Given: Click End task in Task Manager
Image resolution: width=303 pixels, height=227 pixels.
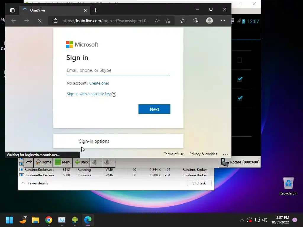Looking at the screenshot, I should tap(199, 183).
